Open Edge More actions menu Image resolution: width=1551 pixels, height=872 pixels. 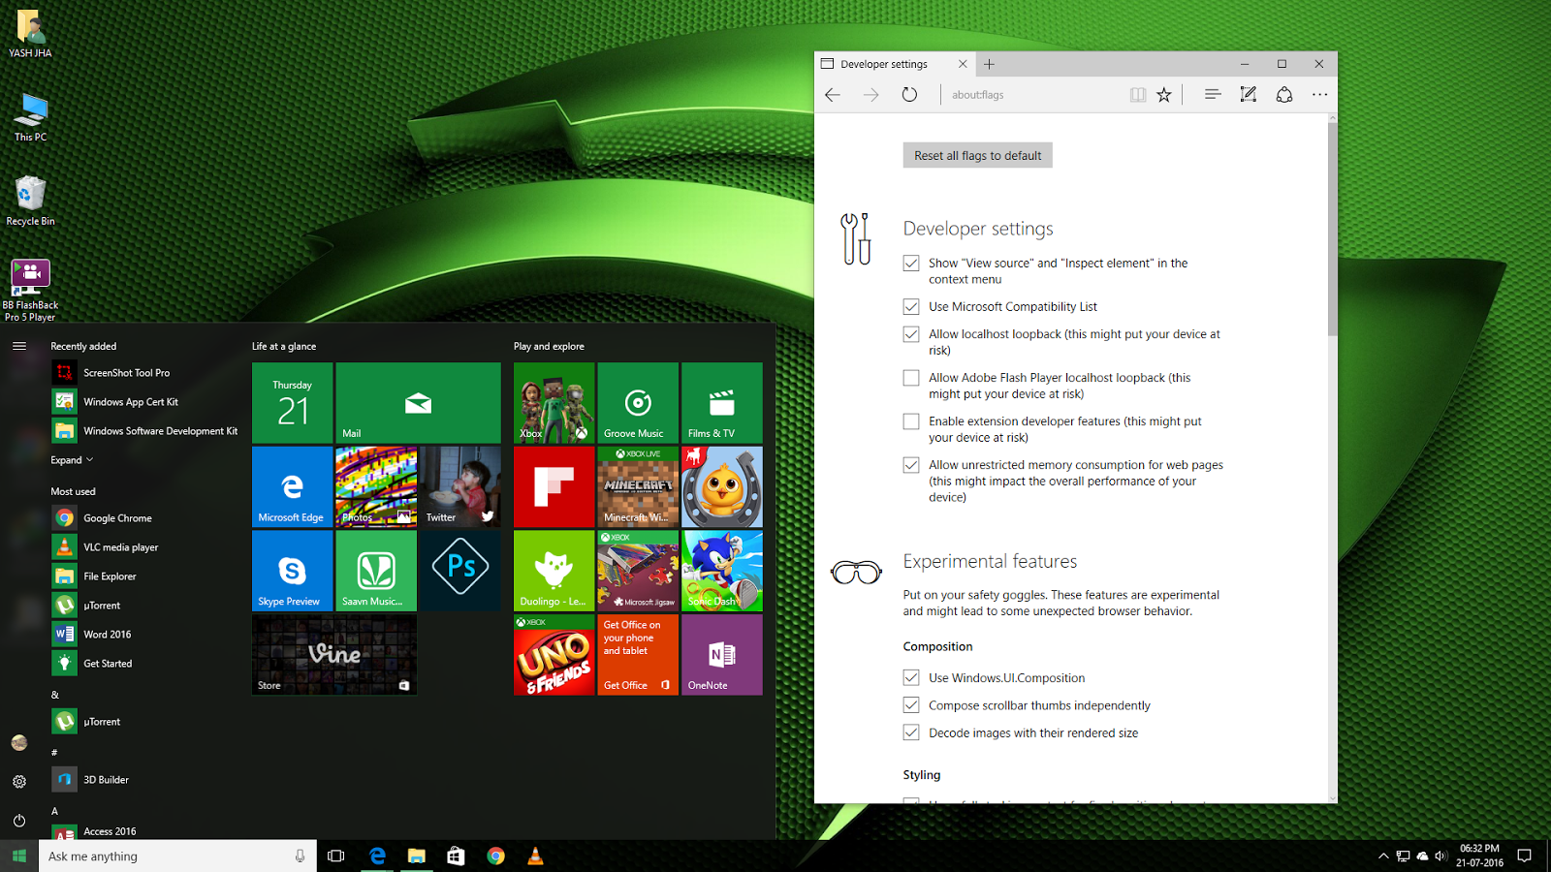[1319, 95]
